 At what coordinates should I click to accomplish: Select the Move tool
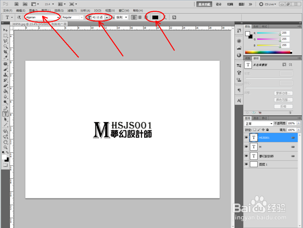(x=5, y=30)
